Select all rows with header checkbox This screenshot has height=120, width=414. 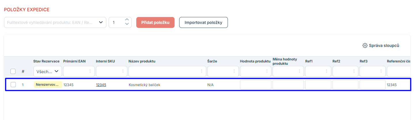click(x=13, y=71)
